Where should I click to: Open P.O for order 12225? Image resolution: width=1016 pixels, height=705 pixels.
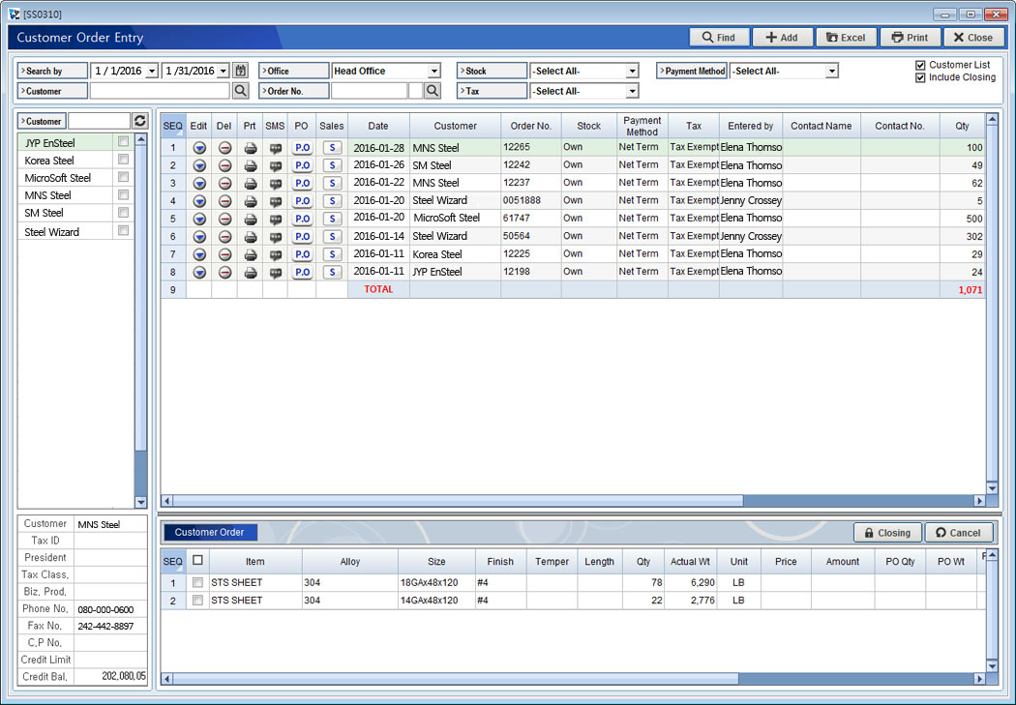click(x=302, y=254)
